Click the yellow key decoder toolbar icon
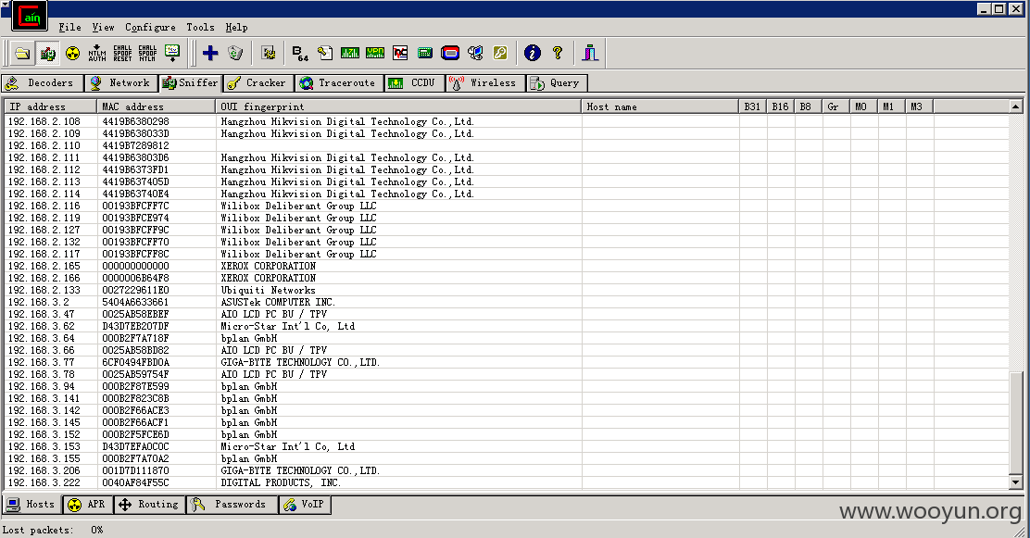The width and height of the screenshot is (1030, 538). click(x=500, y=53)
